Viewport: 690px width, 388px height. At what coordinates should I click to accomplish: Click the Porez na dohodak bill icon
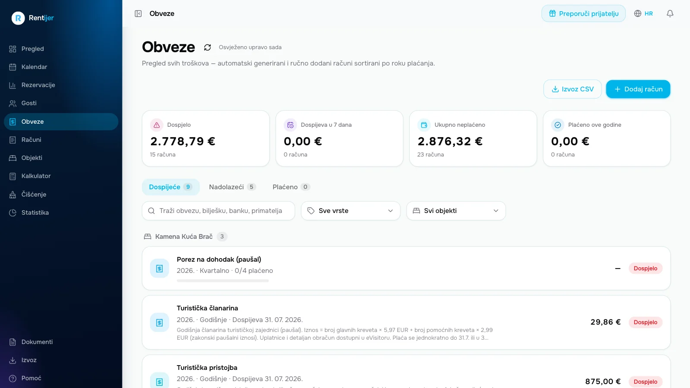click(x=160, y=269)
